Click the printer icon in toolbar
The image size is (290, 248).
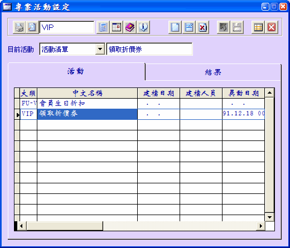[x=20, y=27]
